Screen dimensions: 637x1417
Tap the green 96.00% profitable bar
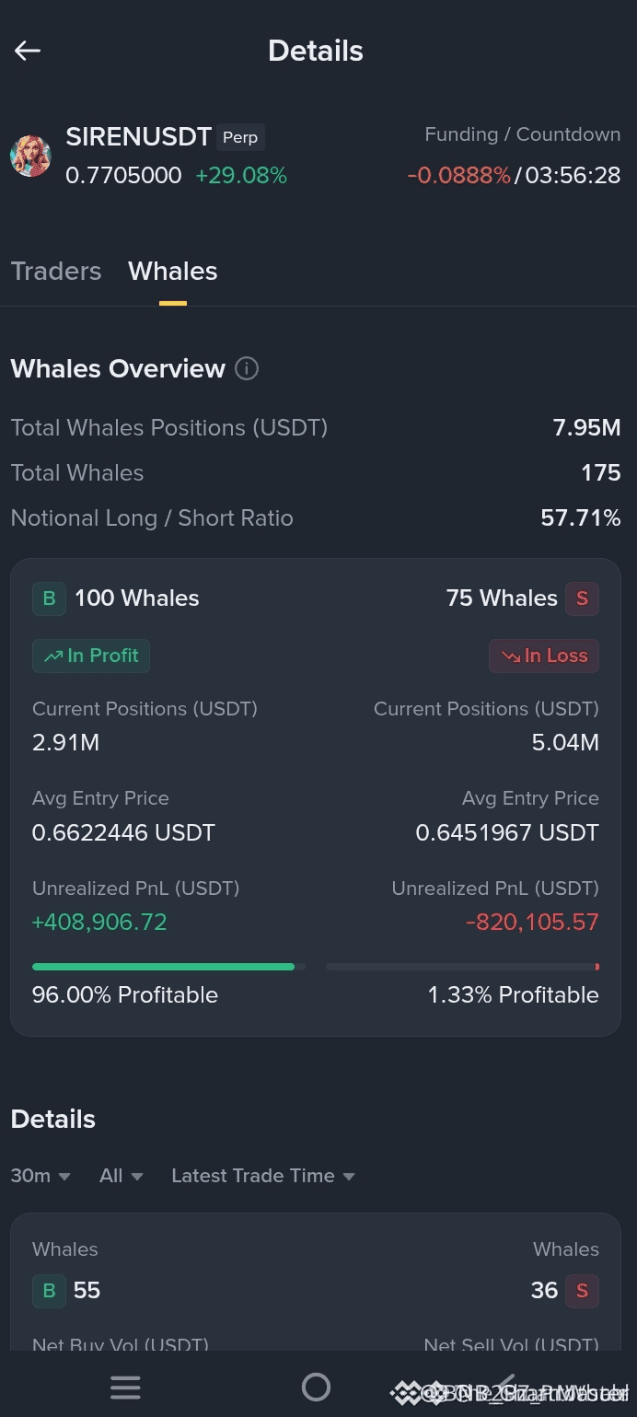tap(163, 967)
